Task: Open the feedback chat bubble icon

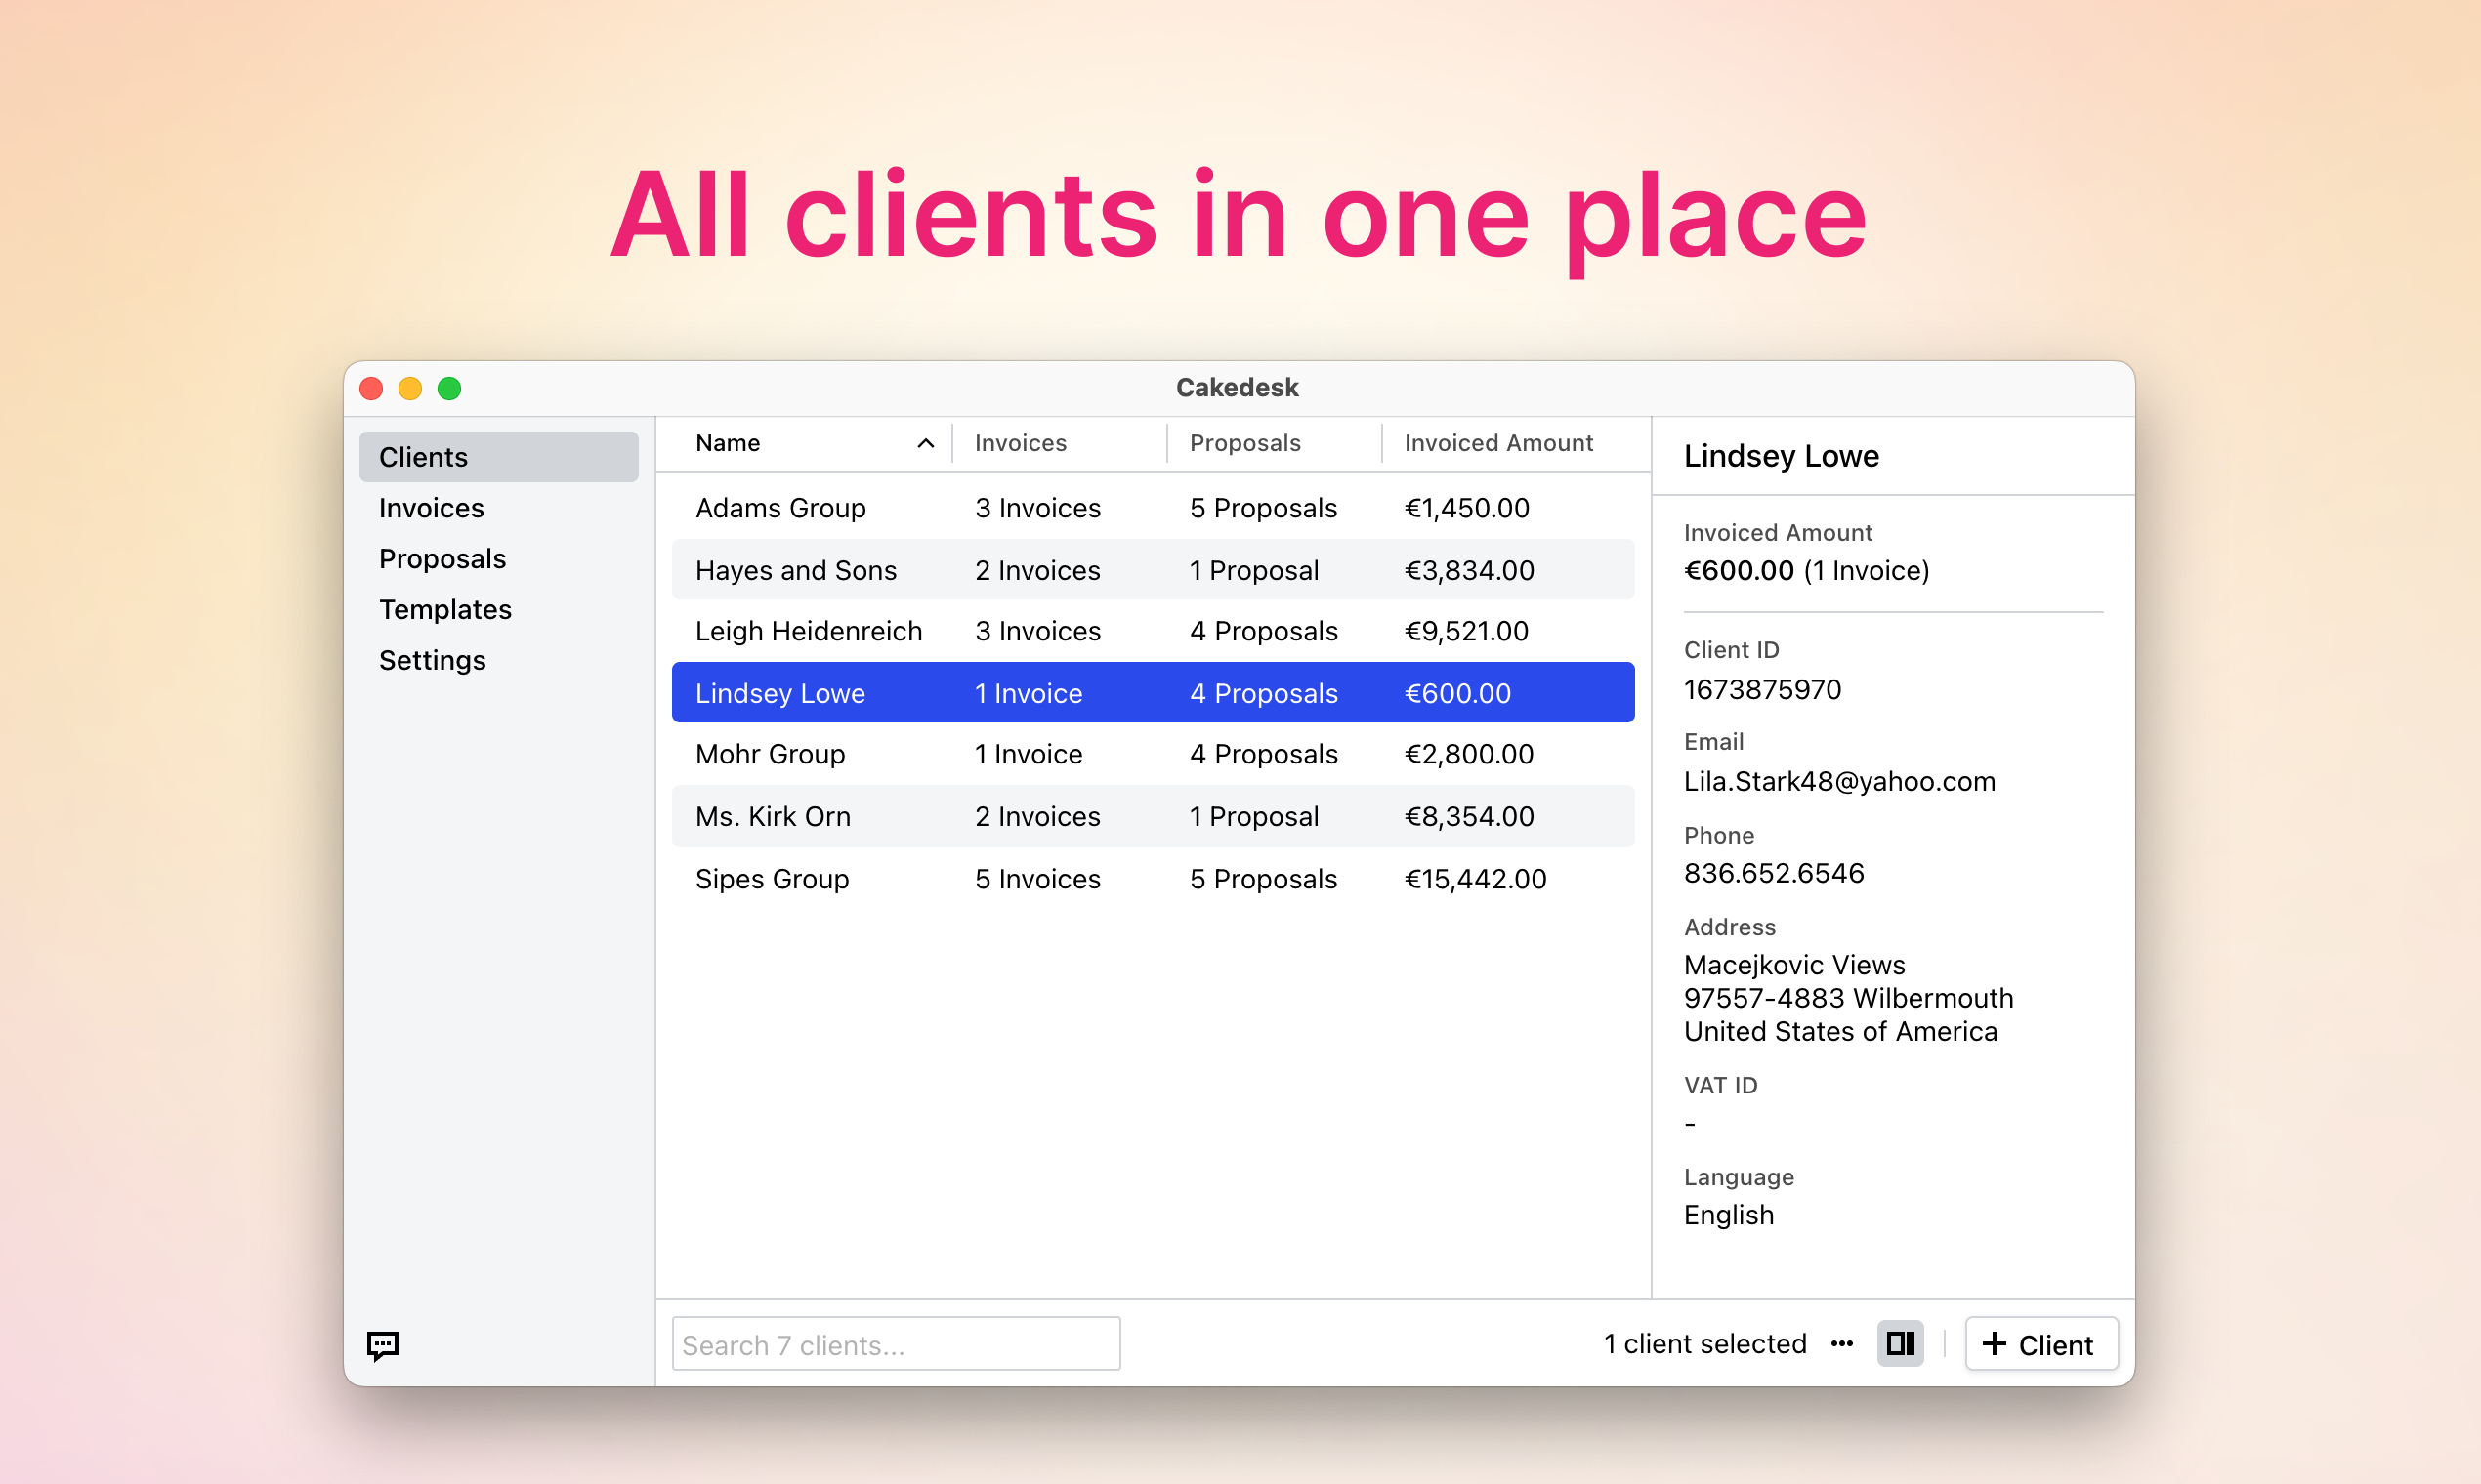Action: coord(382,1345)
